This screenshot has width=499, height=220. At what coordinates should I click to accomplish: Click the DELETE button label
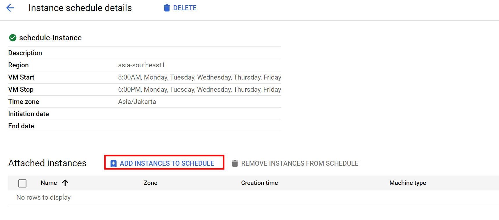click(x=185, y=8)
